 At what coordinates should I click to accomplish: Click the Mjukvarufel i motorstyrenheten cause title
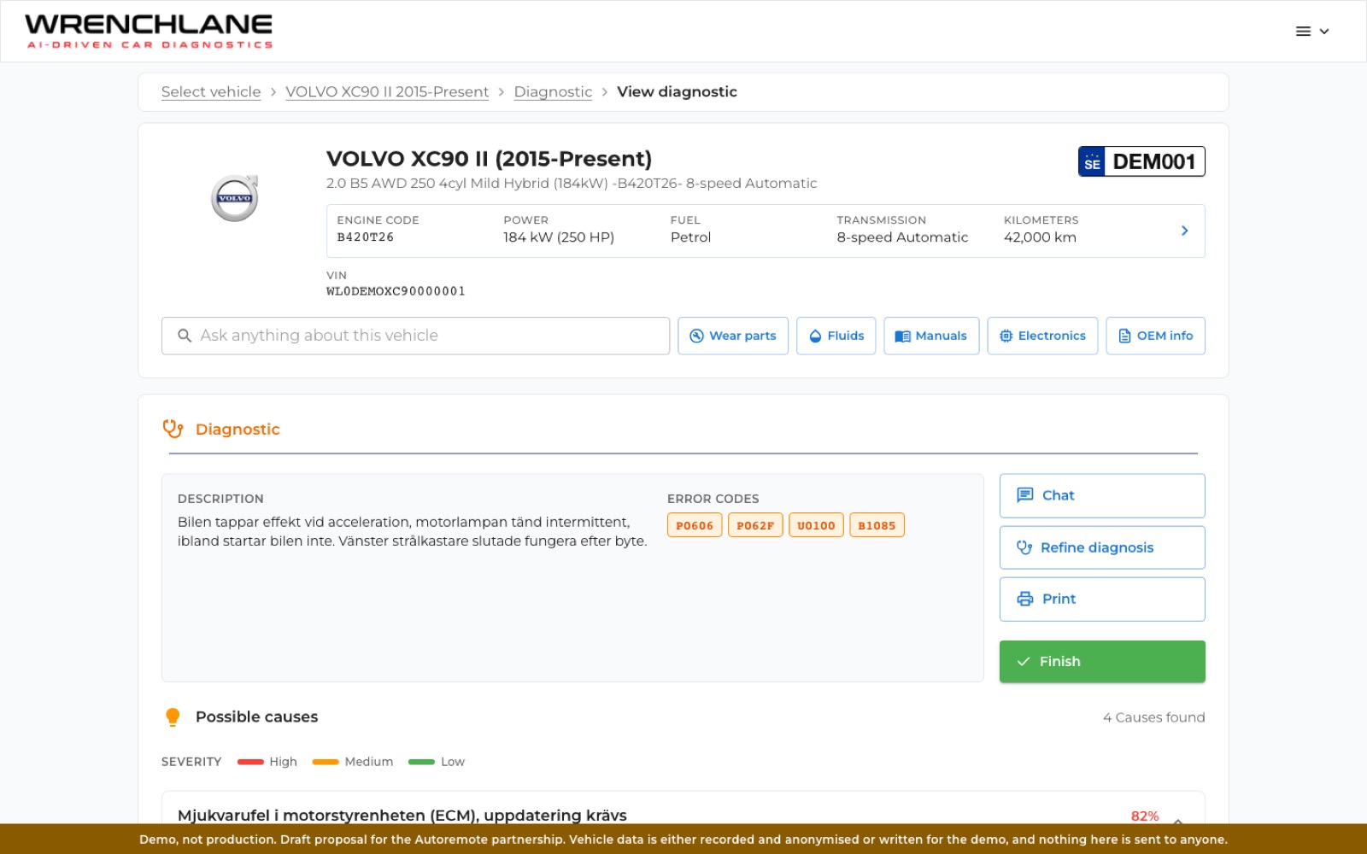tap(402, 816)
